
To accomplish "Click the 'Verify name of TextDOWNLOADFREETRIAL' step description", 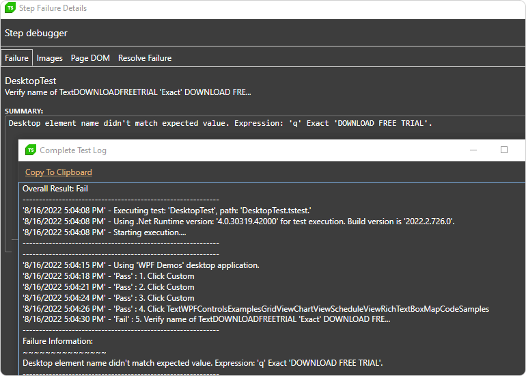I will 128,92.
